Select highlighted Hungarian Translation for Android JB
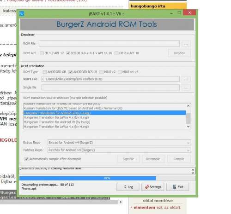 104,113
